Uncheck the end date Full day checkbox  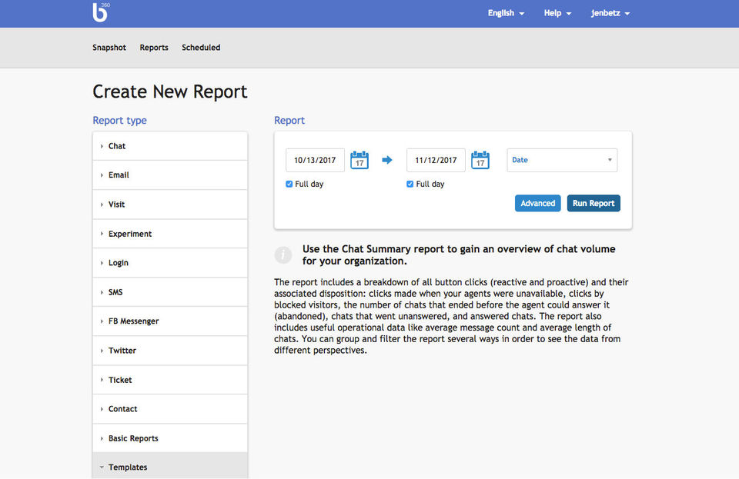tap(410, 185)
